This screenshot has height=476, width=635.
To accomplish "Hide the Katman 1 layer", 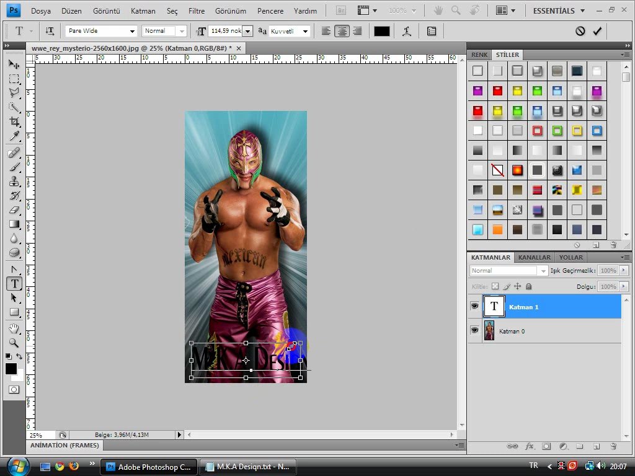I will pos(474,306).
